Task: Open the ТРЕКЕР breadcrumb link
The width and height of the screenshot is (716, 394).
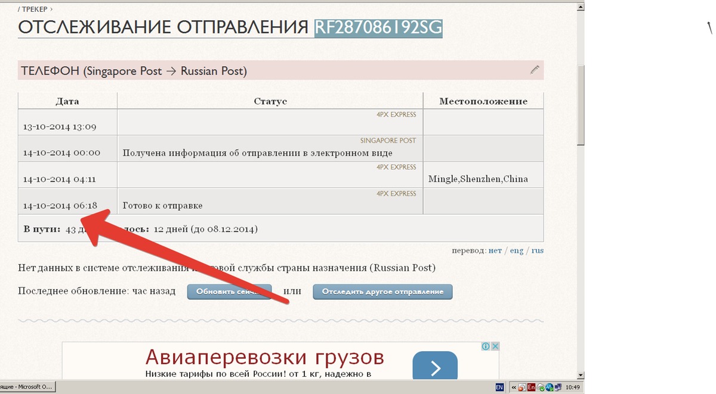Action: click(x=35, y=10)
